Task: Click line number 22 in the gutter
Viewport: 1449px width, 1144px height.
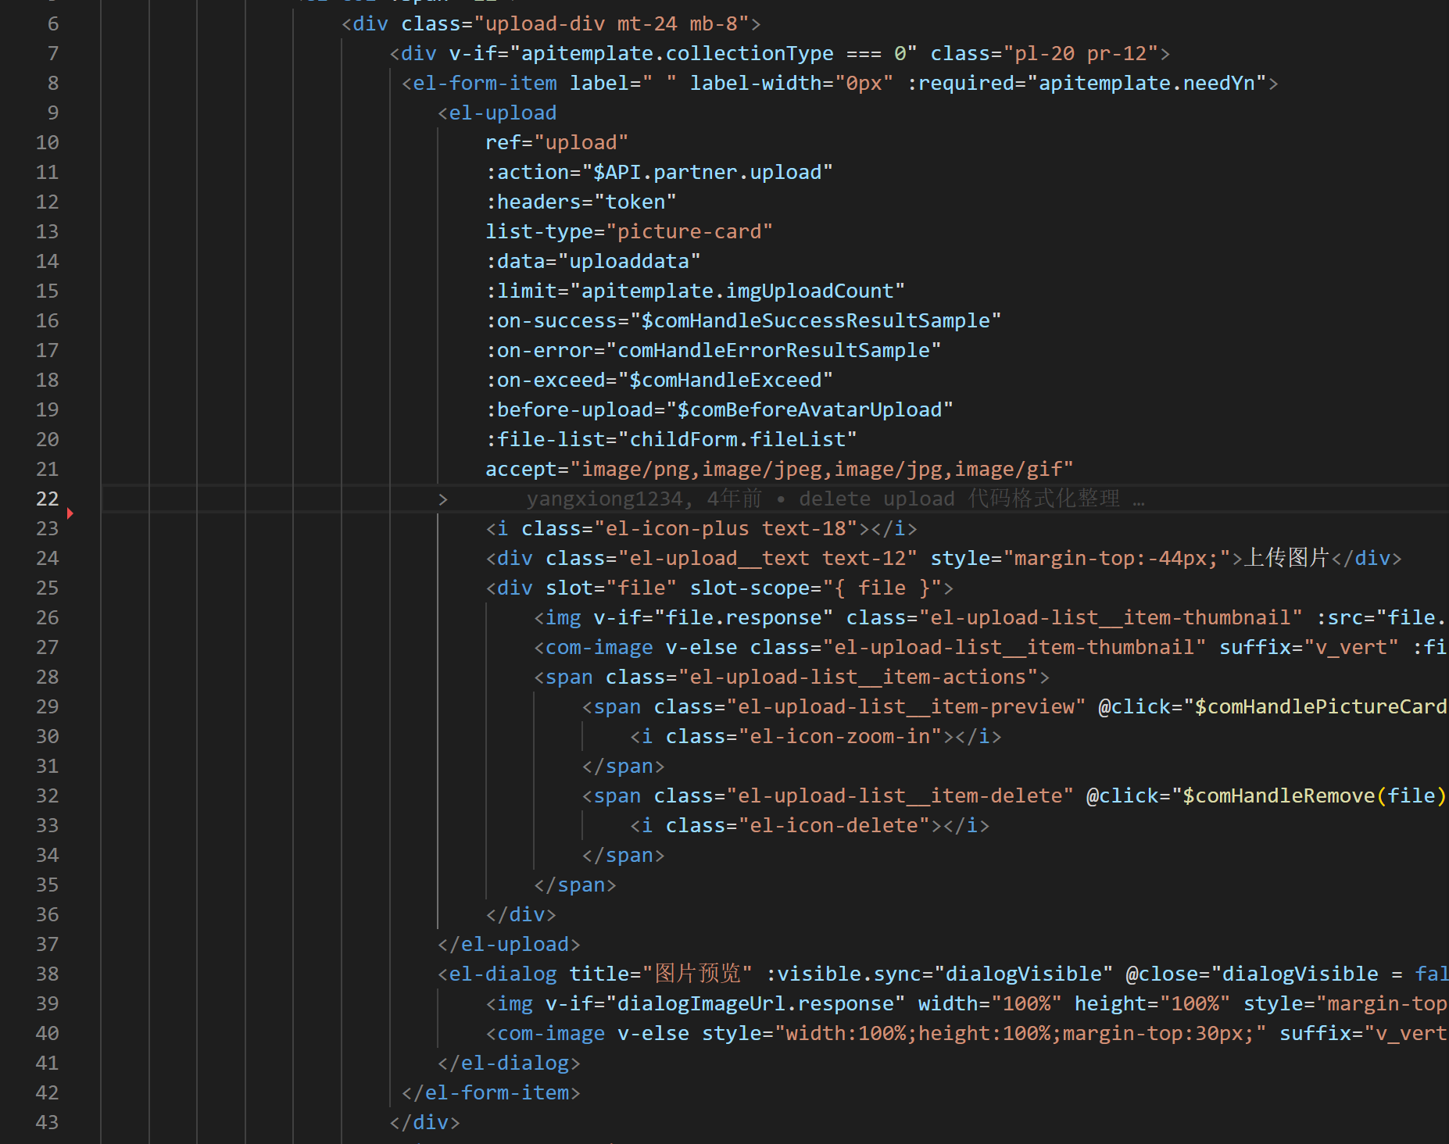Action: (x=47, y=499)
